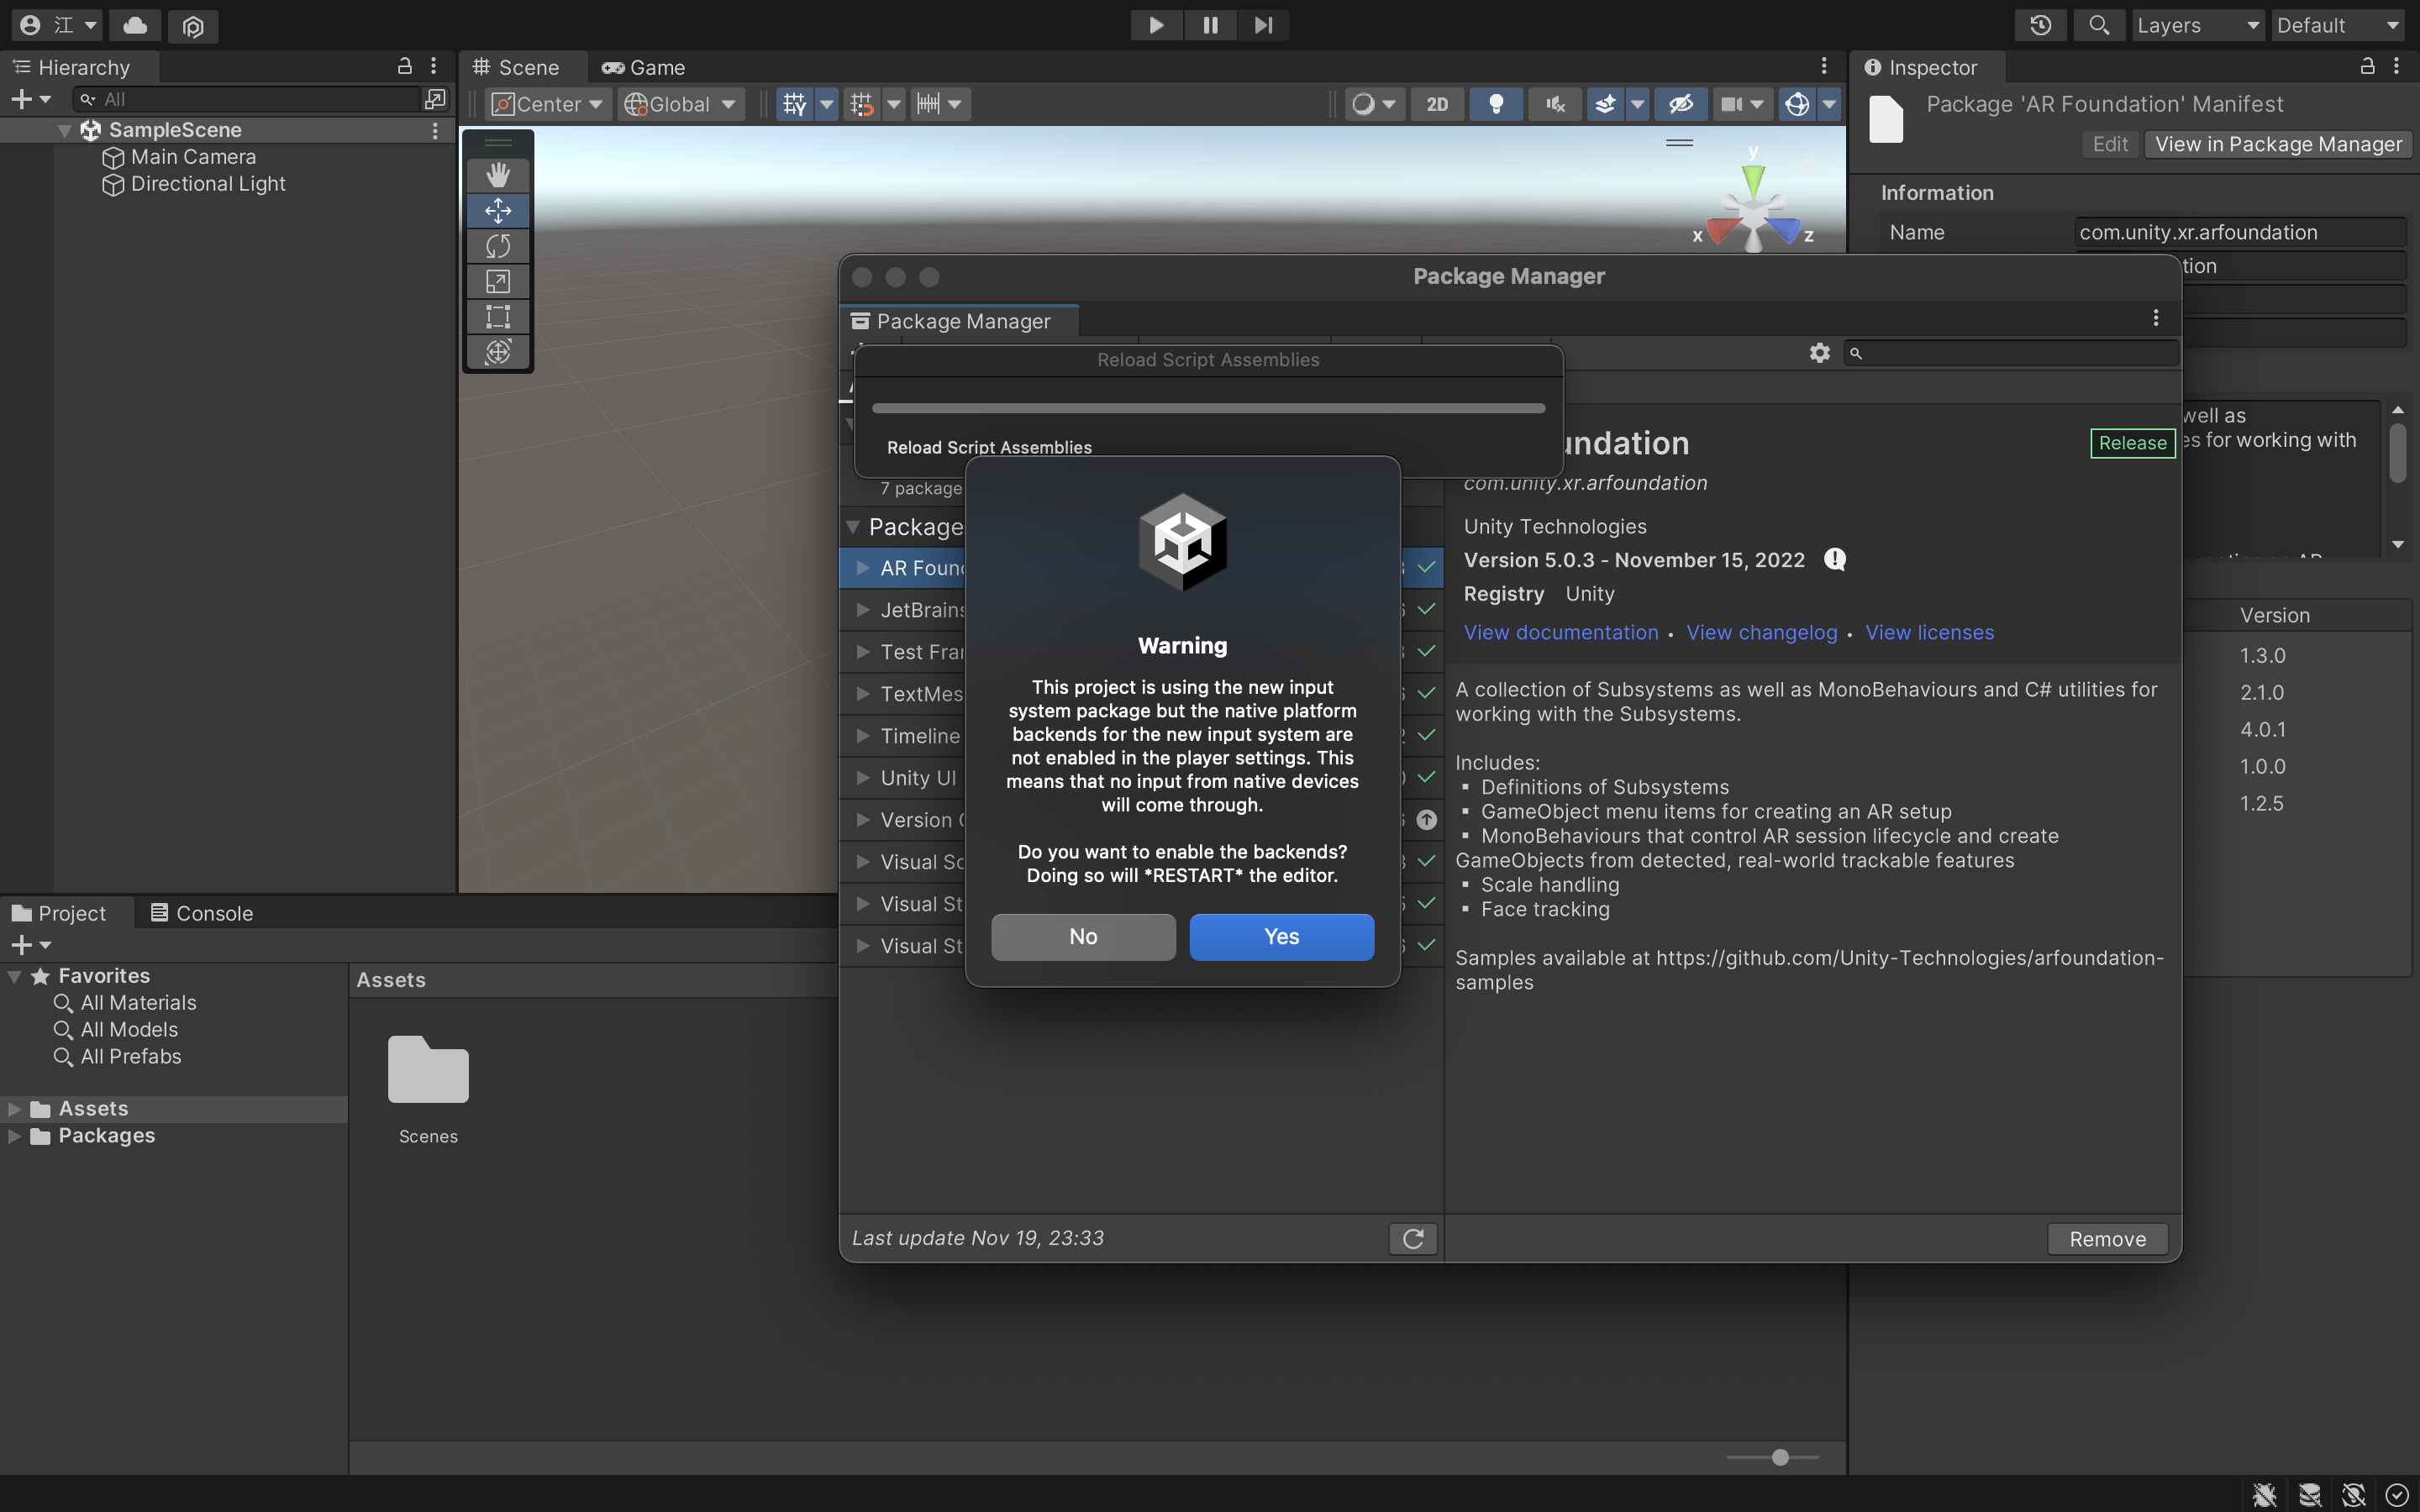
Task: Select the Scale tool
Action: (498, 281)
